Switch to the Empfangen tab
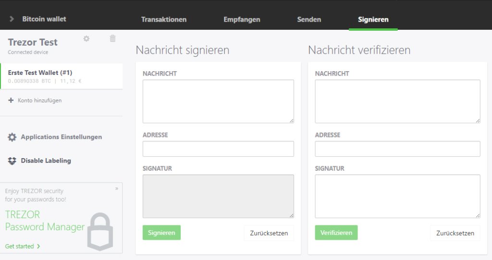The height and width of the screenshot is (260, 492). [242, 20]
